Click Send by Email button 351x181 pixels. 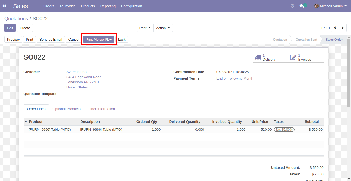pos(51,40)
